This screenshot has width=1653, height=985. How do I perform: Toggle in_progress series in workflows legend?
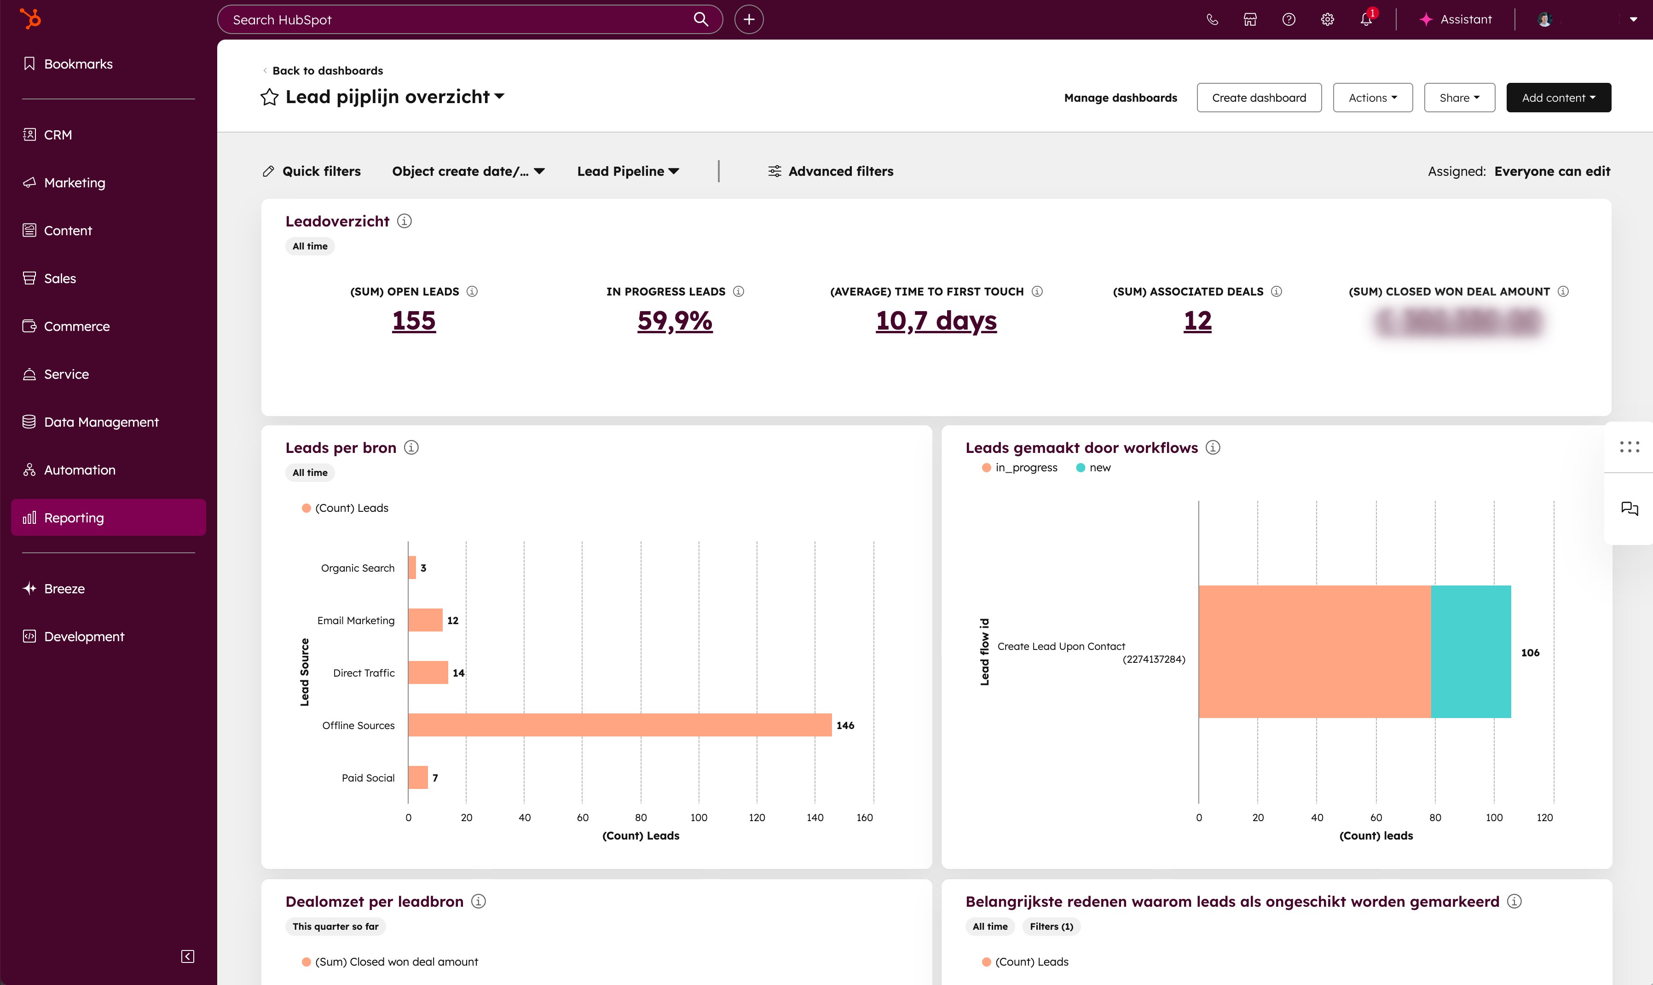click(x=1019, y=467)
